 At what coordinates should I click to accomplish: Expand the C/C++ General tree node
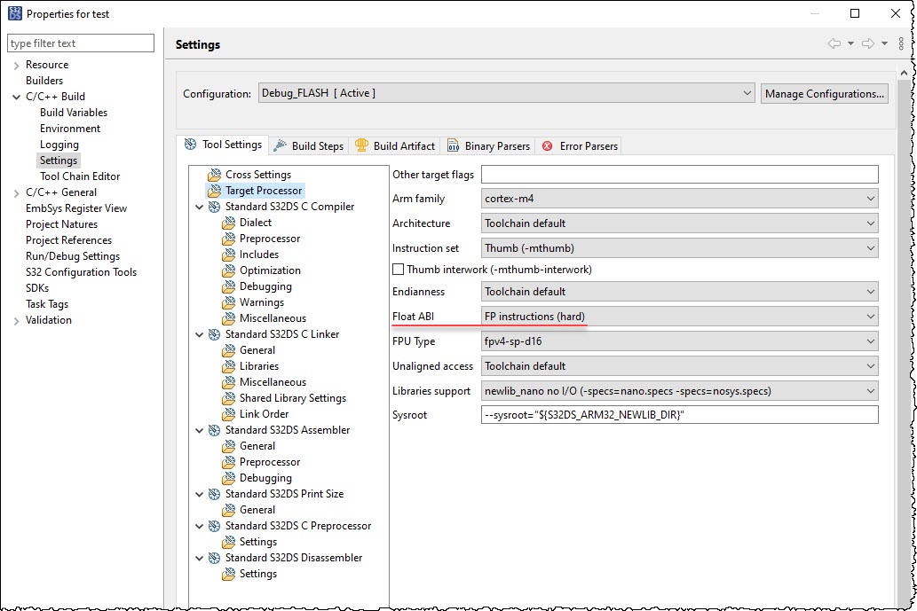click(x=16, y=192)
